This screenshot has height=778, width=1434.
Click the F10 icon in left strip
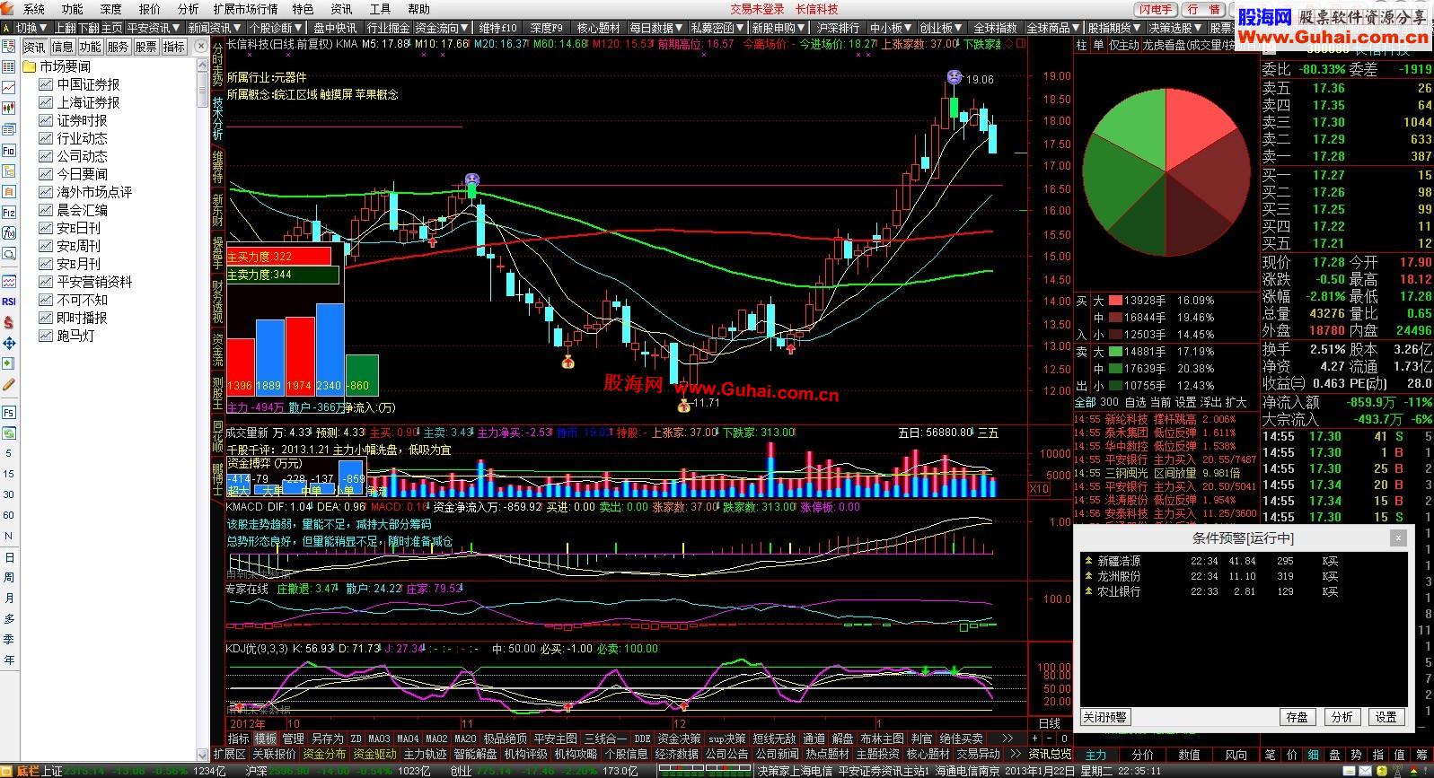coord(8,151)
